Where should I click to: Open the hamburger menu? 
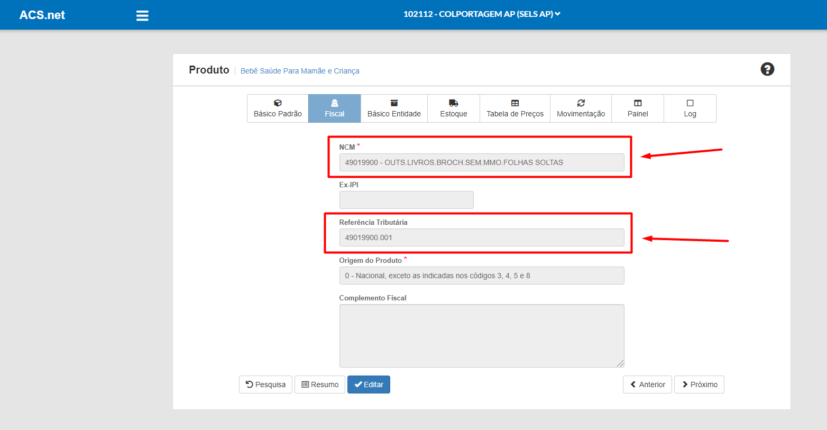[142, 15]
